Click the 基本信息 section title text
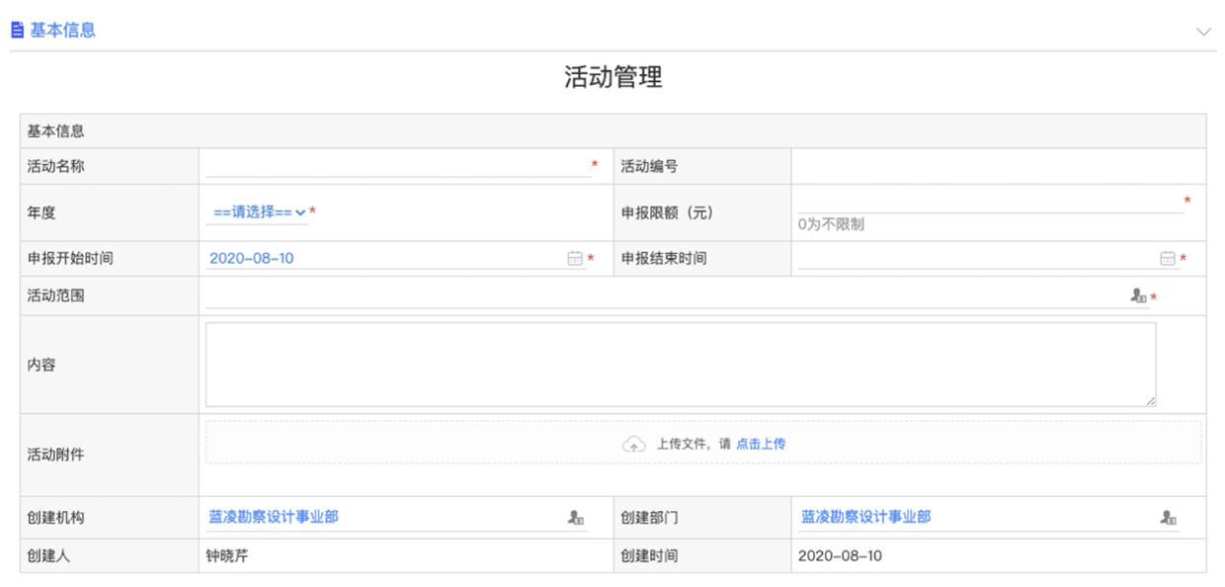Image resolution: width=1225 pixels, height=587 pixels. pos(62,30)
